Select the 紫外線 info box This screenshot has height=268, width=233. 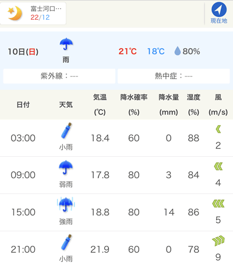tap(59, 76)
